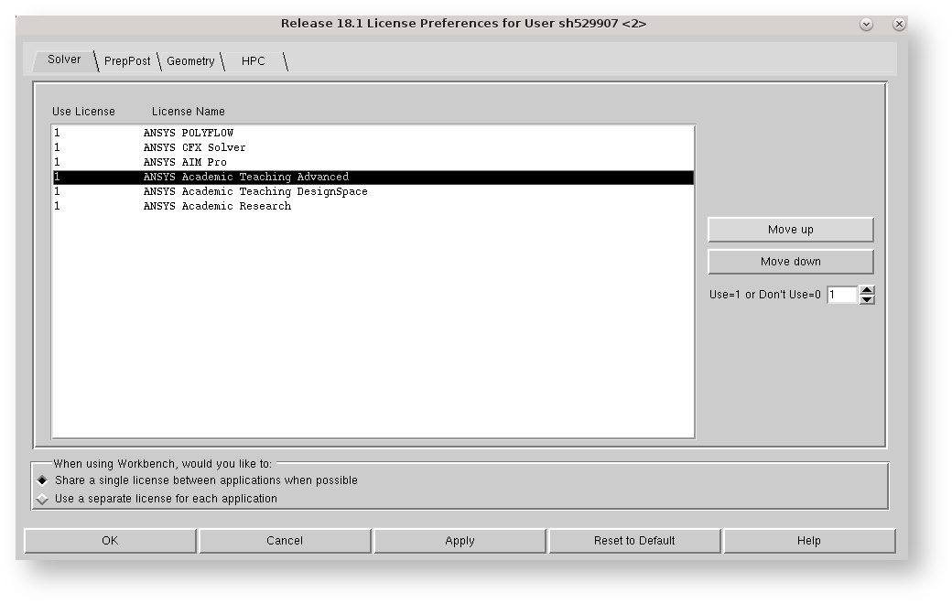Select using a separate license for each application
Image resolution: width=952 pixels, height=604 pixels.
(x=39, y=499)
